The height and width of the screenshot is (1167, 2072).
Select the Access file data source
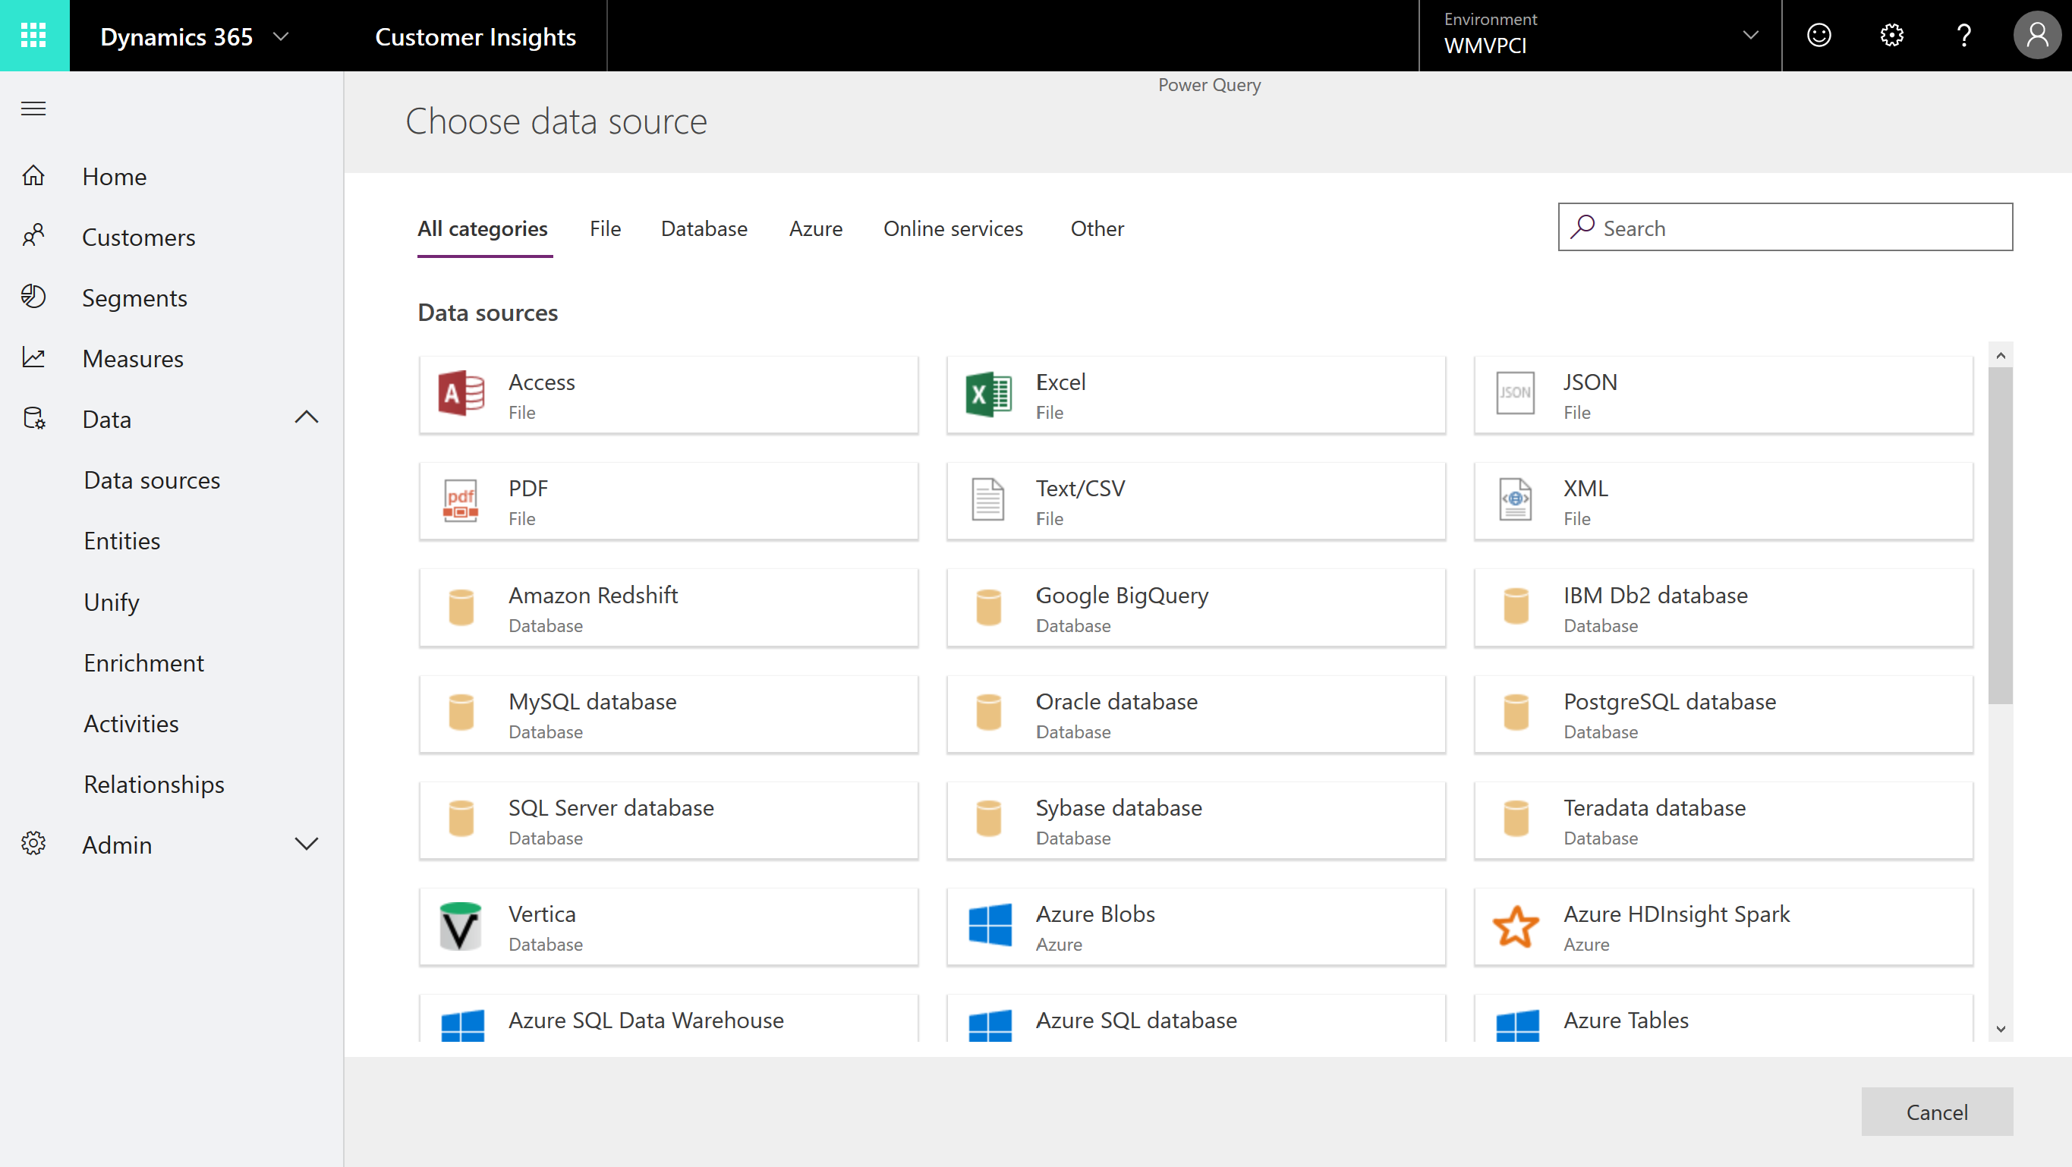[x=668, y=395]
